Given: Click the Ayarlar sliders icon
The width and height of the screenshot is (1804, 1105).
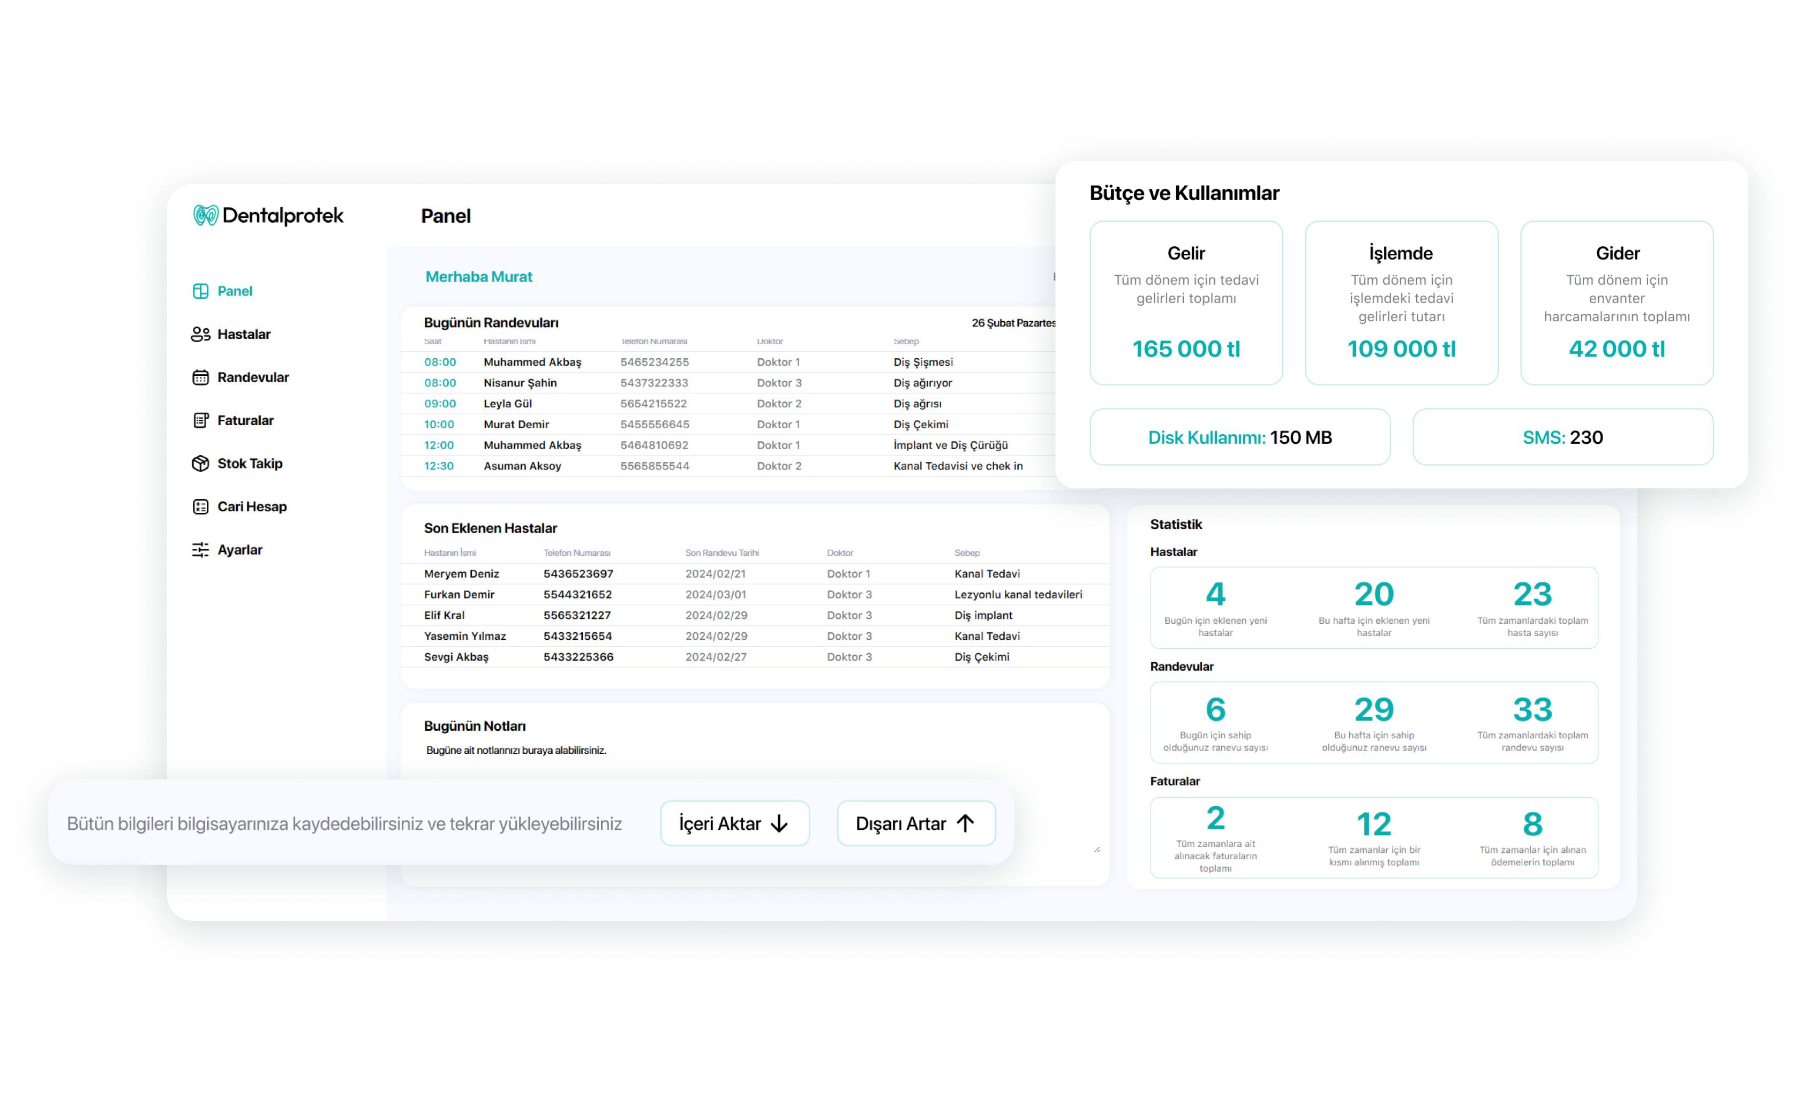Looking at the screenshot, I should coord(201,550).
